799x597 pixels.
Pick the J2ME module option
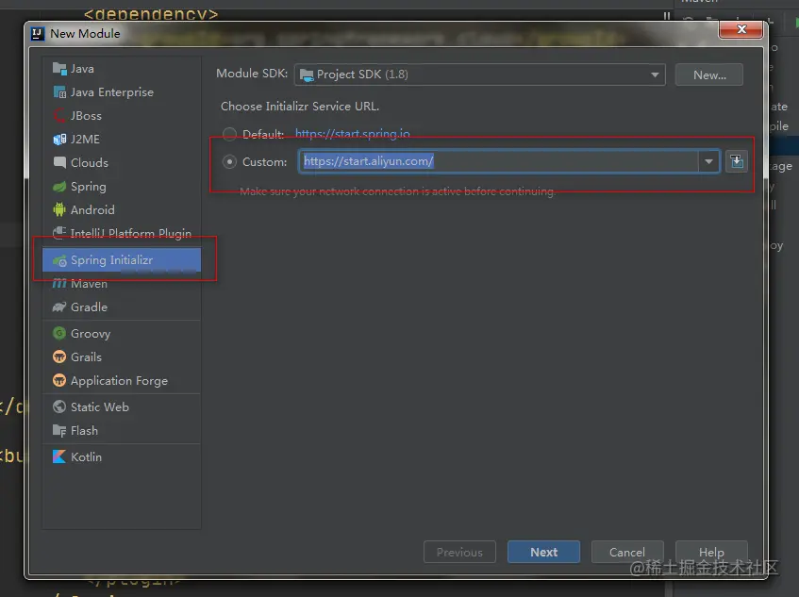tap(122, 139)
